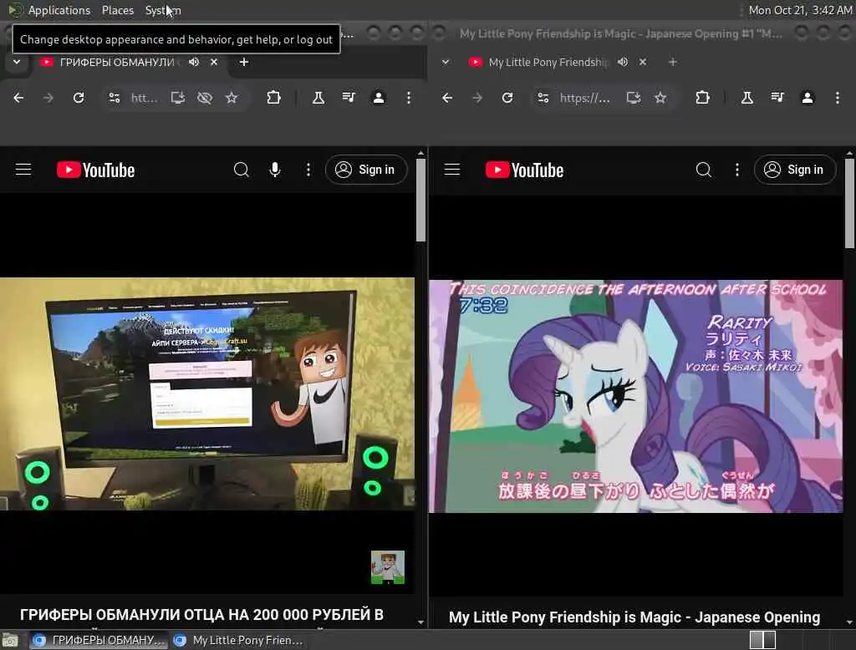
Task: Mute the My Little Pony tab audio icon
Action: click(622, 62)
